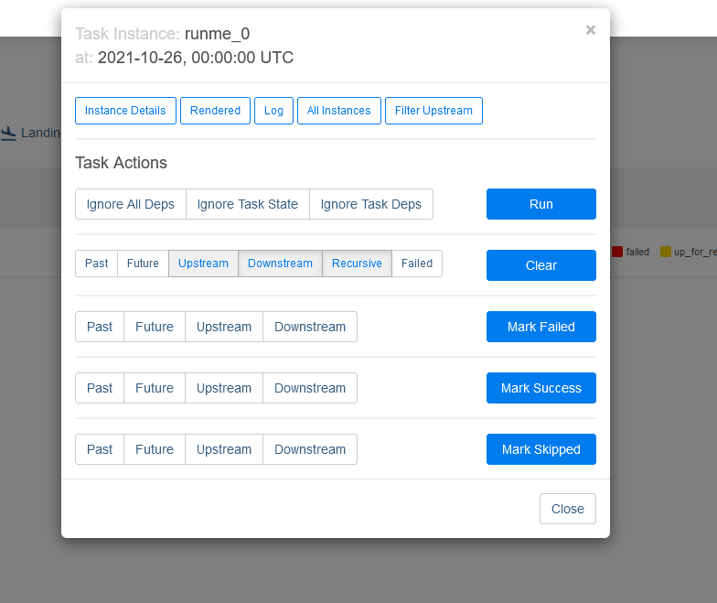Viewport: 717px width, 603px height.
Task: Close the modal with the X icon
Action: pyautogui.click(x=591, y=30)
